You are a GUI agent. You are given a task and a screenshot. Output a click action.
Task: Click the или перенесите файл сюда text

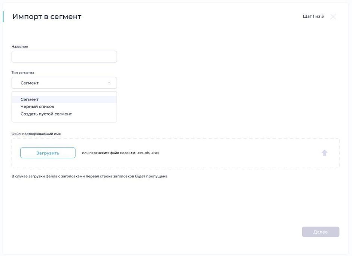105,153
